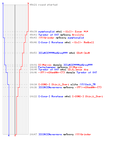The height and width of the screenshot is (146, 132).
Task: Select Tyrador of 807 at 09:41
Action: (48, 35)
